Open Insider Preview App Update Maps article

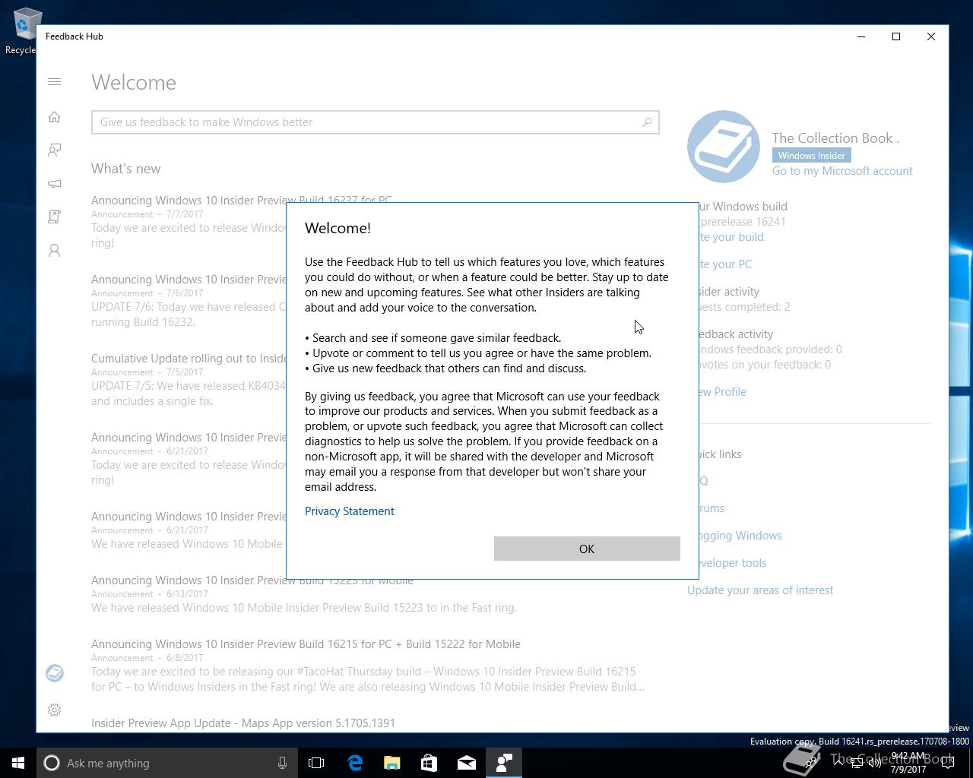click(x=243, y=723)
